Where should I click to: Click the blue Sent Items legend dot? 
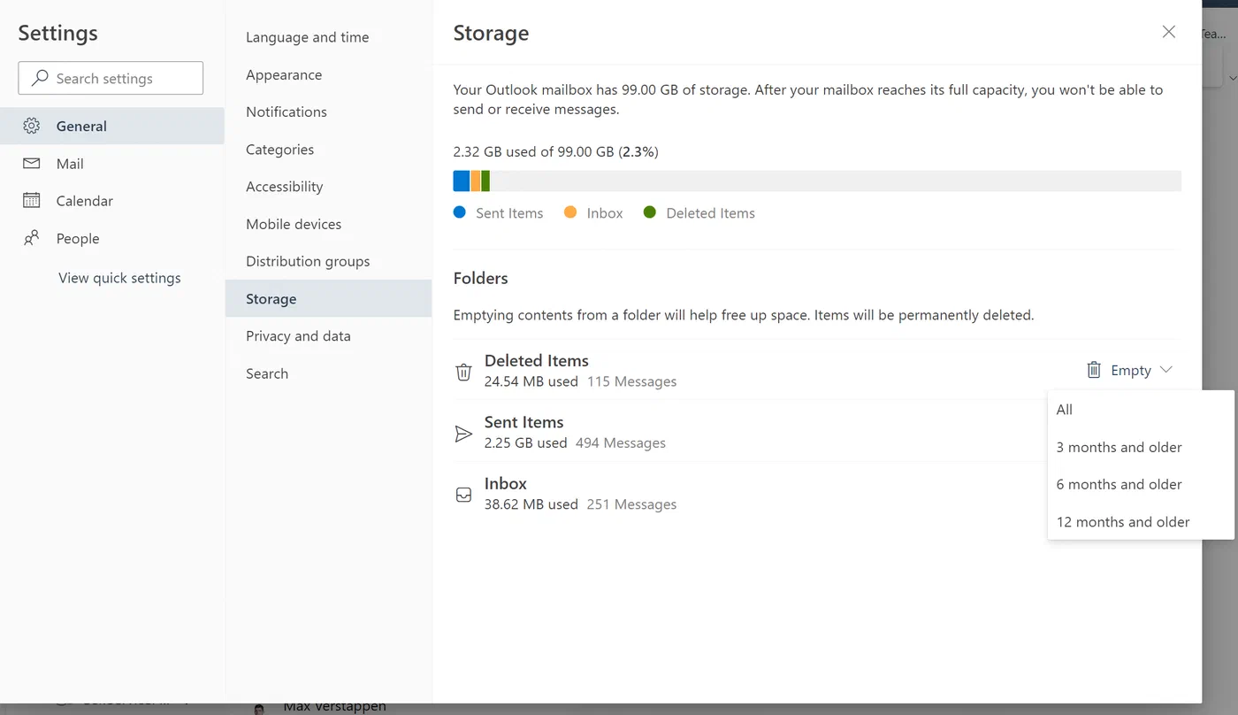tap(459, 212)
